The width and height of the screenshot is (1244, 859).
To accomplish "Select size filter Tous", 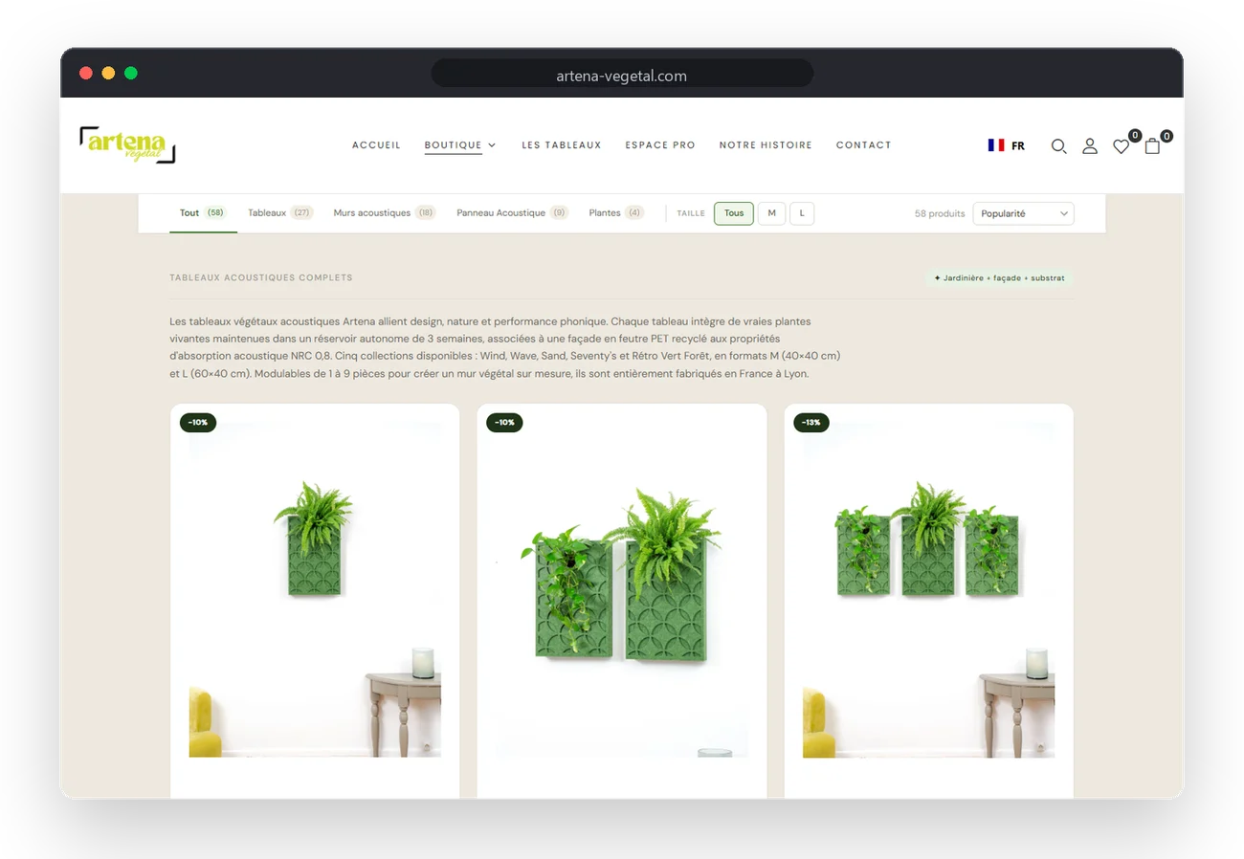I will click(734, 213).
